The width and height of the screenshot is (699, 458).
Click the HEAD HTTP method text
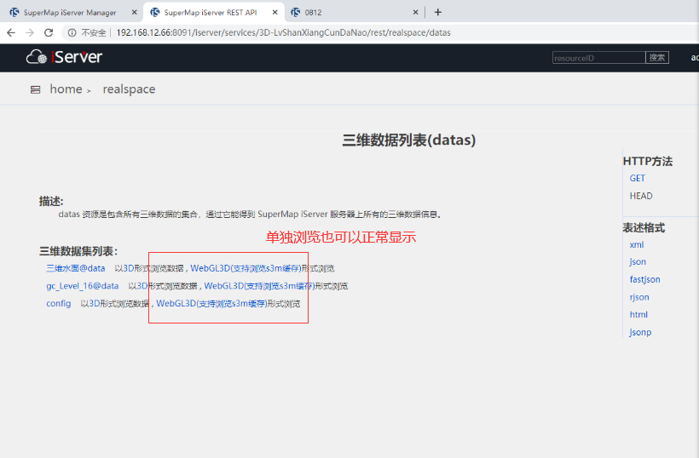(x=641, y=196)
